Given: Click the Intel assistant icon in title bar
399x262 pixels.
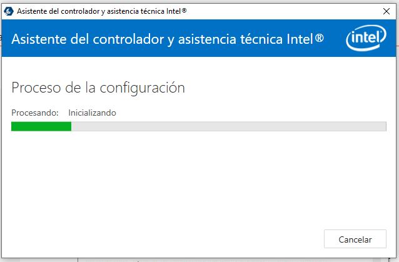Looking at the screenshot, I should tap(9, 12).
